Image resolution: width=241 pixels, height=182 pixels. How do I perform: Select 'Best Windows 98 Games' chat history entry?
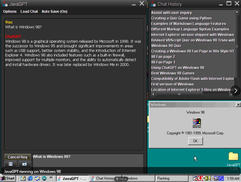click(173, 73)
